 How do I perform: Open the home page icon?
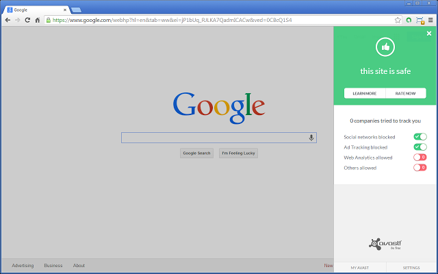point(38,20)
